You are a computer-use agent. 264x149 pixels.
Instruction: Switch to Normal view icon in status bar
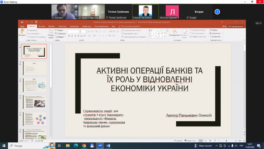[201, 141]
